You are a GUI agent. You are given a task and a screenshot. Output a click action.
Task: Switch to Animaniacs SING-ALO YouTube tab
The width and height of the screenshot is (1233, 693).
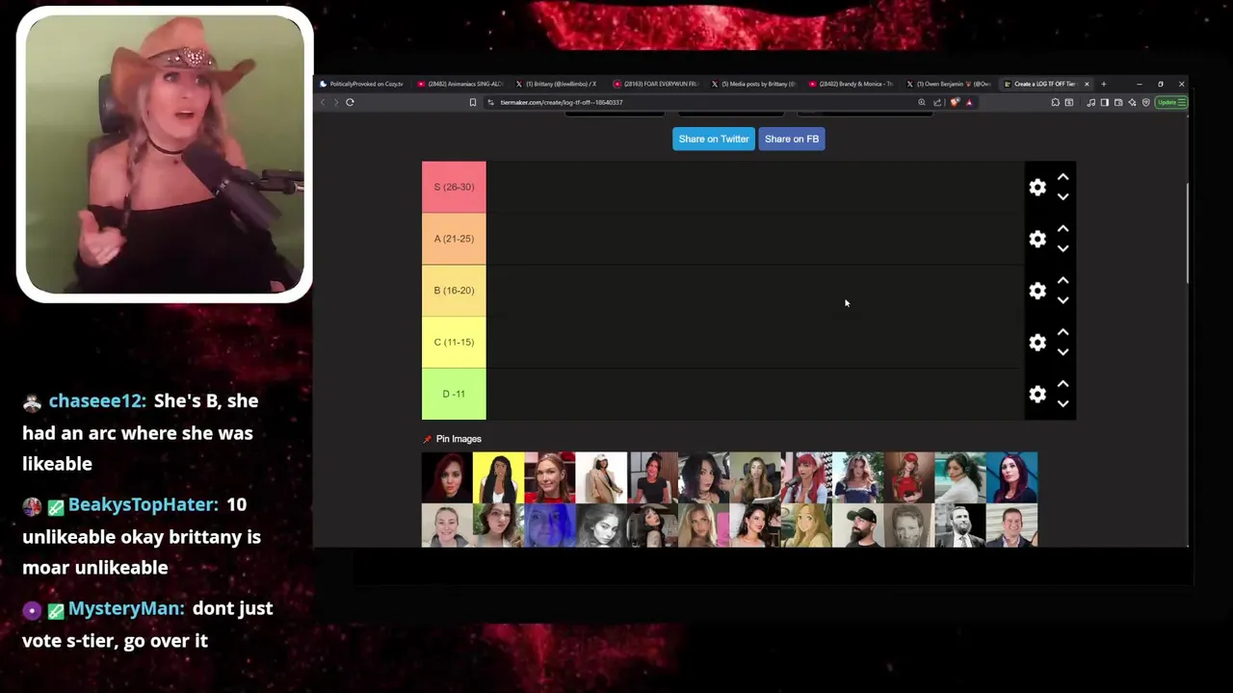point(459,84)
